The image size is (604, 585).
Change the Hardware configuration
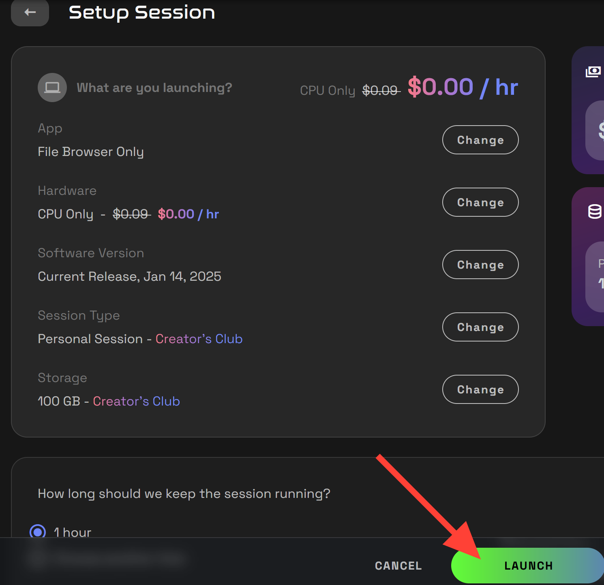click(x=480, y=202)
